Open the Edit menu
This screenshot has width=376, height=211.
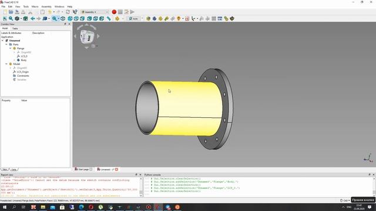[x=10, y=6]
